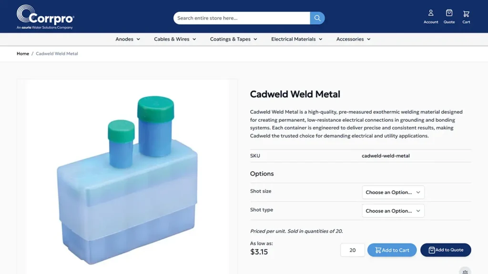Go to Home via the breadcrumb link
The image size is (488, 274).
click(22, 53)
